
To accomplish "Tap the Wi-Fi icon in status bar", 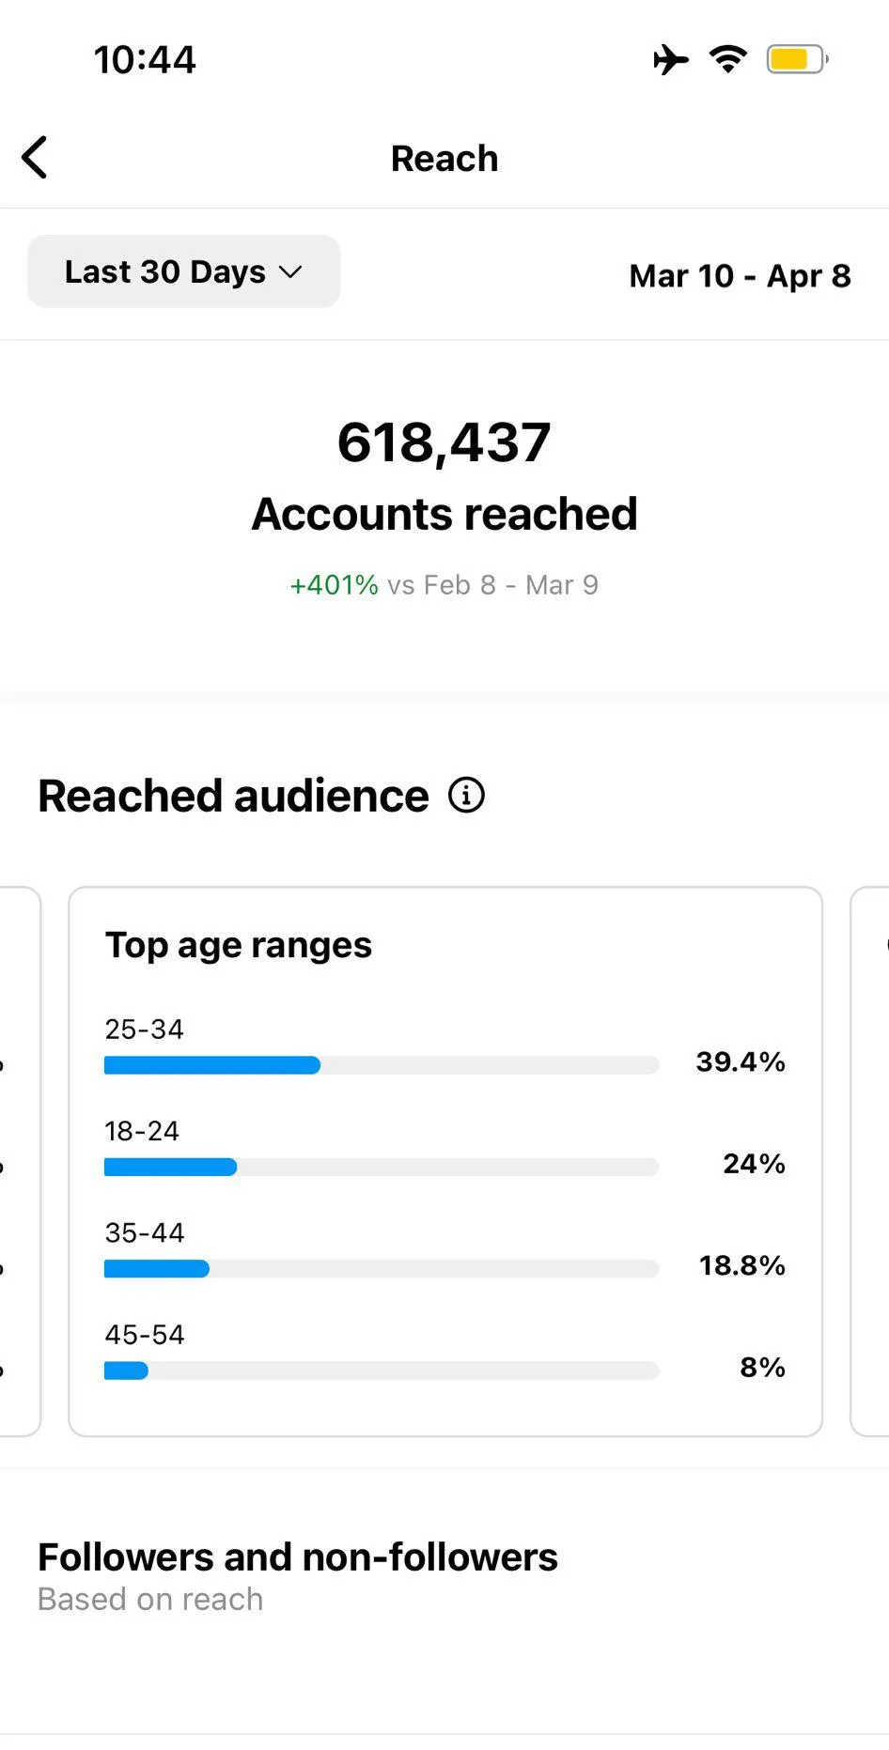I will click(728, 58).
